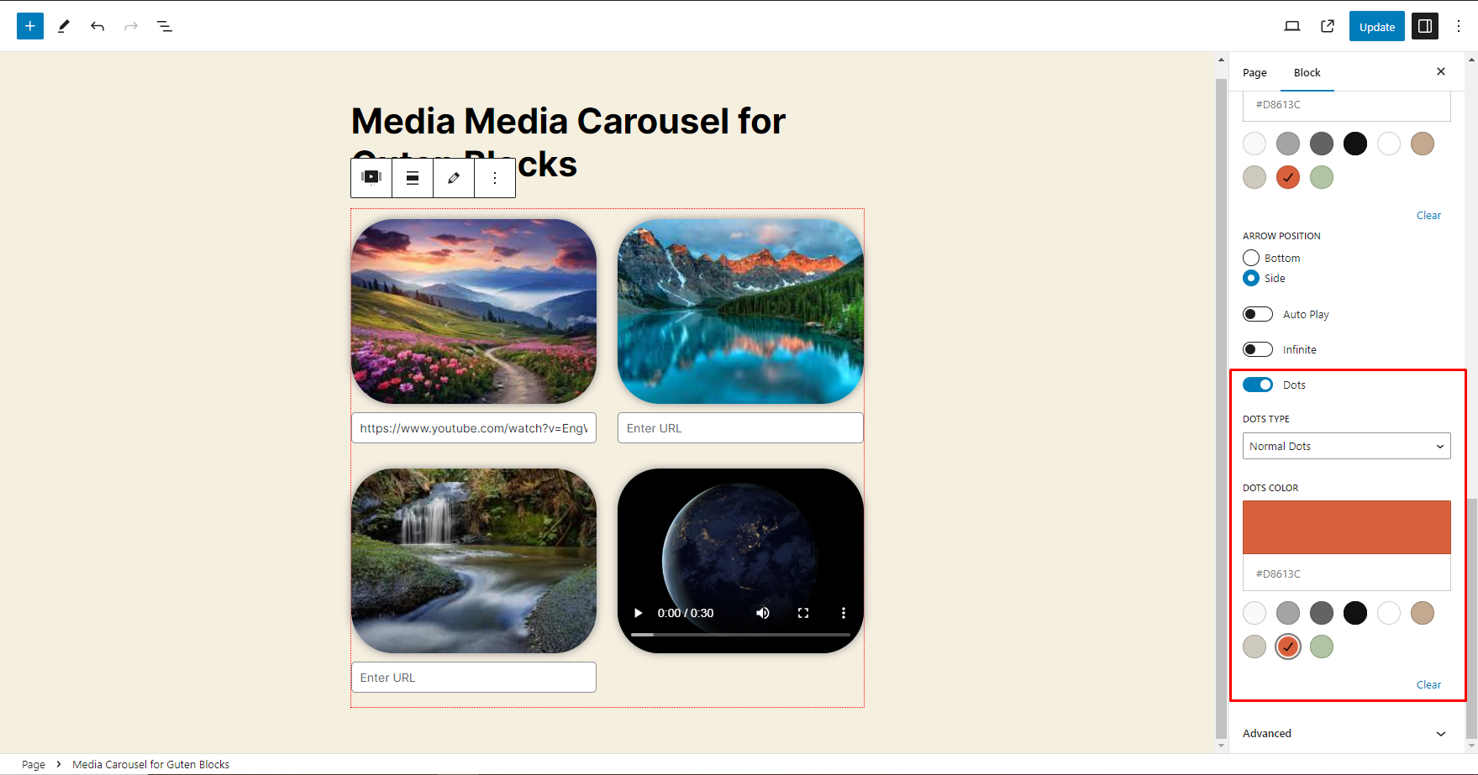Screen dimensions: 1478x775
Task: Click the upper hex color code field
Action: 1347,105
